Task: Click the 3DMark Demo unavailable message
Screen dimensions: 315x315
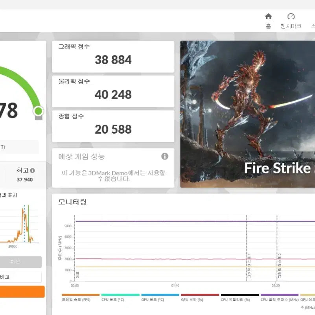Action: click(113, 175)
